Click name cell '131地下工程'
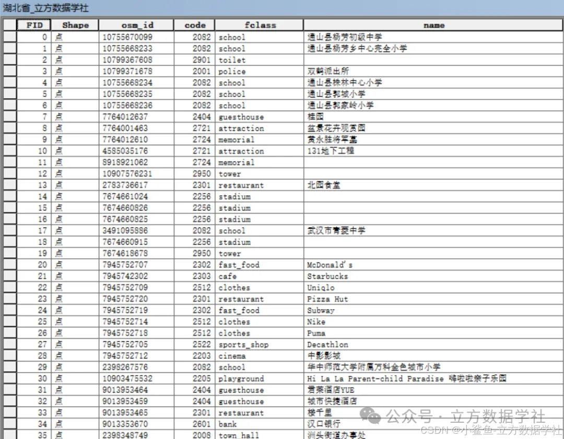The image size is (564, 439). (x=433, y=151)
